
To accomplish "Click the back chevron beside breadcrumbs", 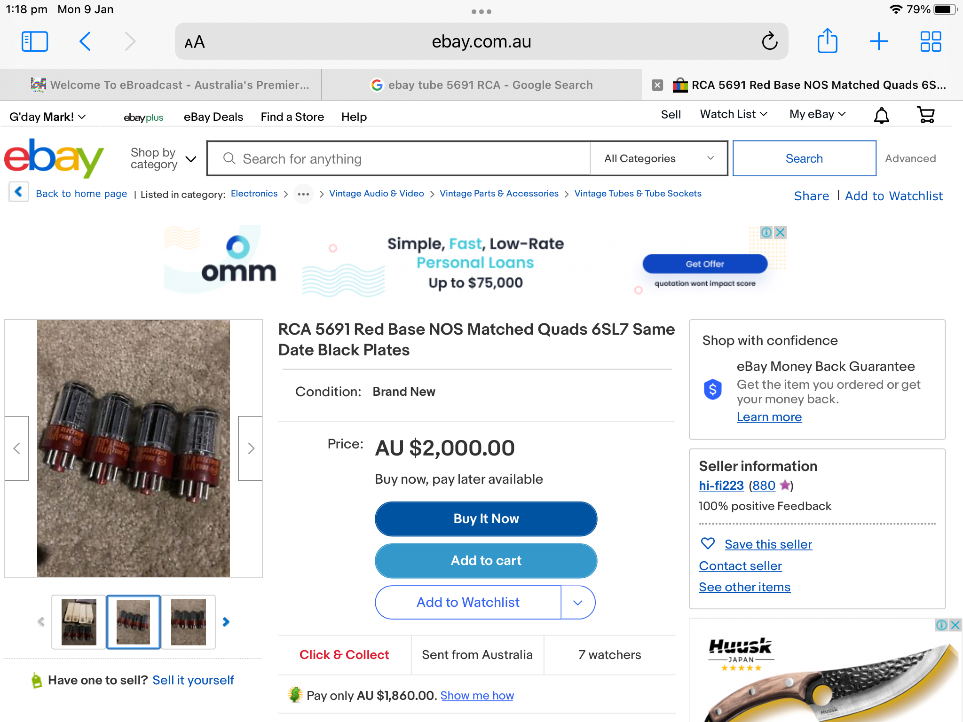I will tap(19, 192).
